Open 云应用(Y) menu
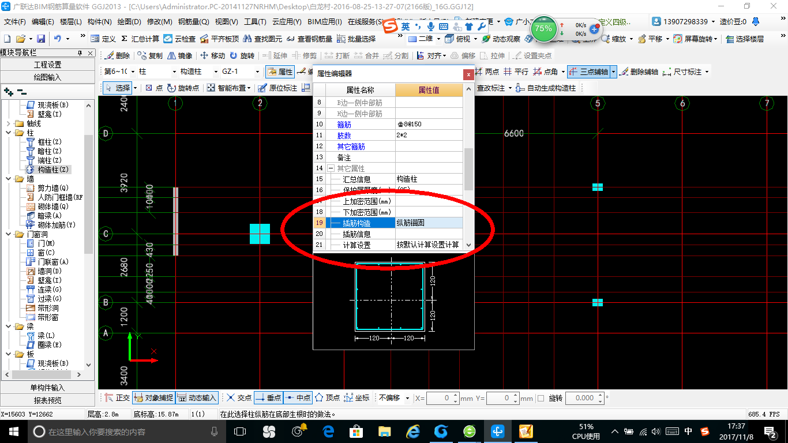The height and width of the screenshot is (443, 788). [x=287, y=22]
